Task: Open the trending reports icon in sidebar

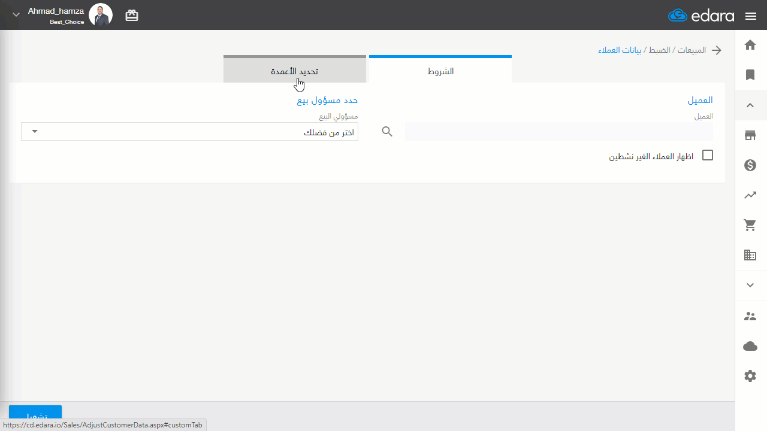Action: [x=750, y=195]
